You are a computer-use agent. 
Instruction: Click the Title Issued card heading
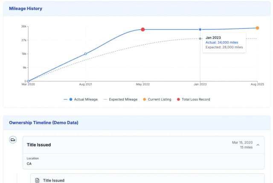(39, 145)
